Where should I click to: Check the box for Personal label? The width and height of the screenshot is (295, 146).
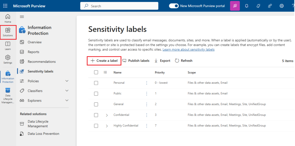click(96, 83)
